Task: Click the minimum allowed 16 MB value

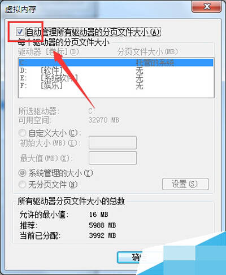Action: tap(99, 215)
